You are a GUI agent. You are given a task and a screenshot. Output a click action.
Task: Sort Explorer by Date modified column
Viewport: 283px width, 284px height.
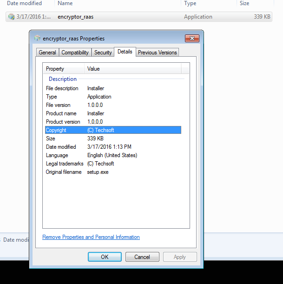(25, 3)
